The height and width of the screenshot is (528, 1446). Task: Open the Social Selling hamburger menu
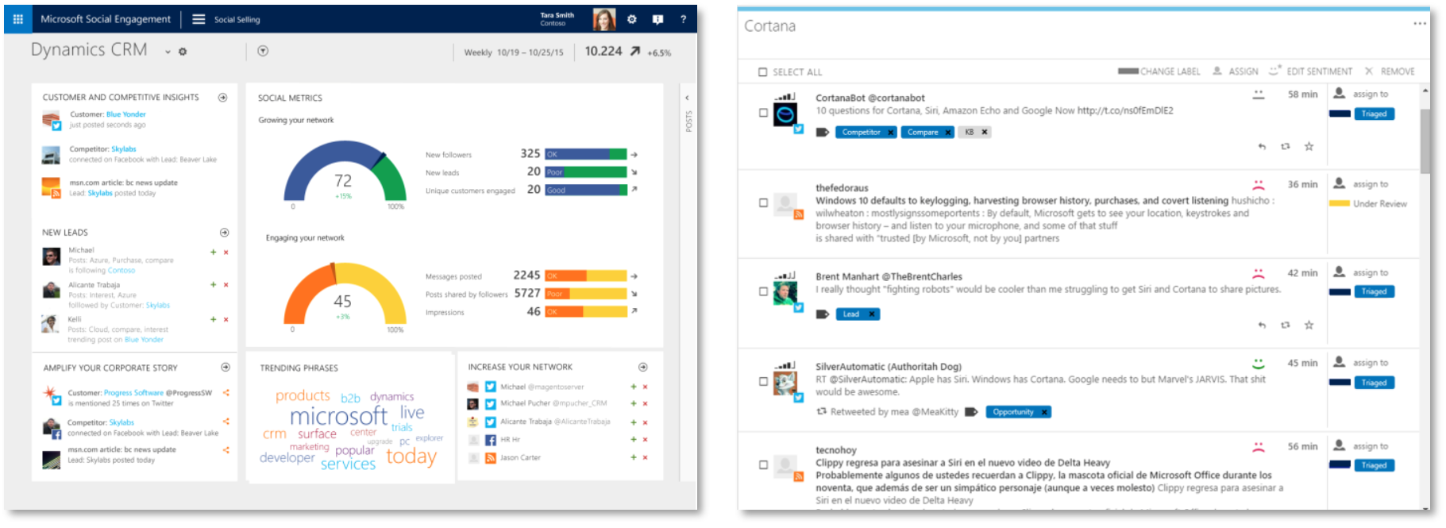199,19
